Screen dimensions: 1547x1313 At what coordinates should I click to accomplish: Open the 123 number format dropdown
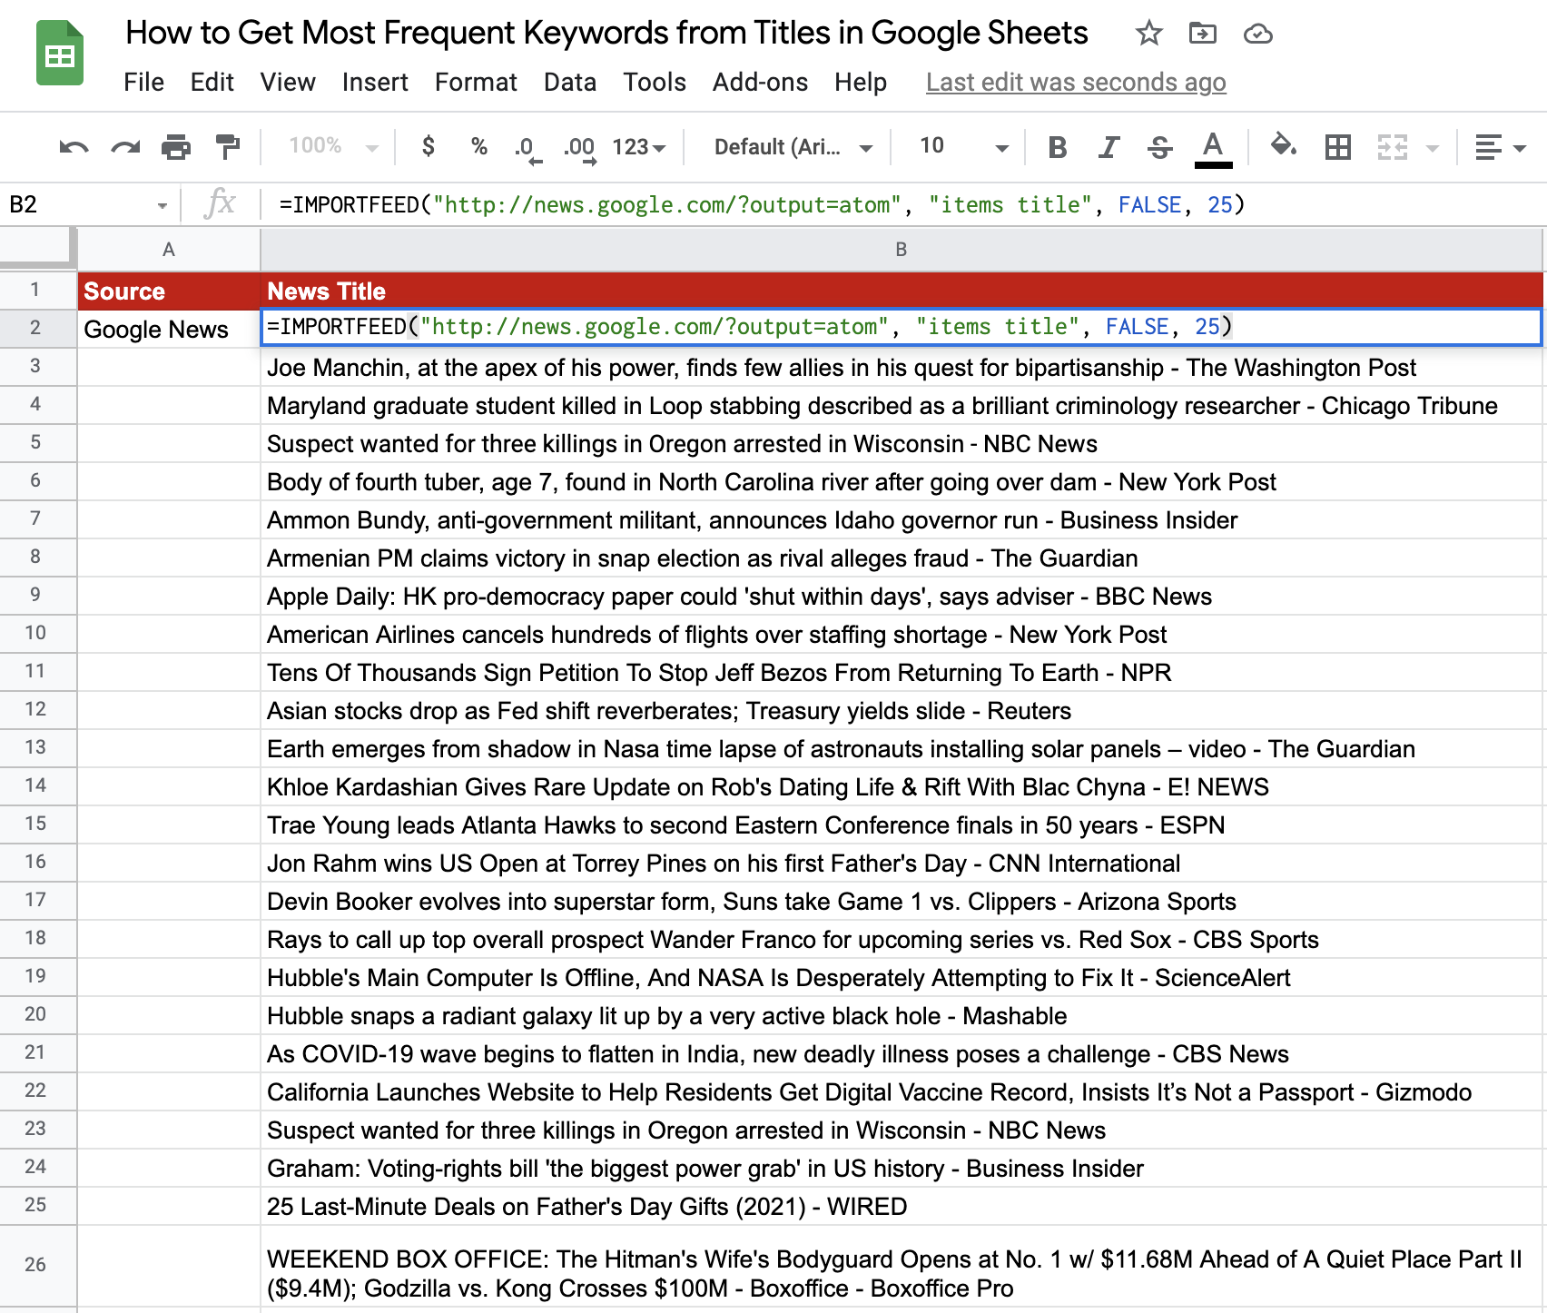click(x=638, y=147)
